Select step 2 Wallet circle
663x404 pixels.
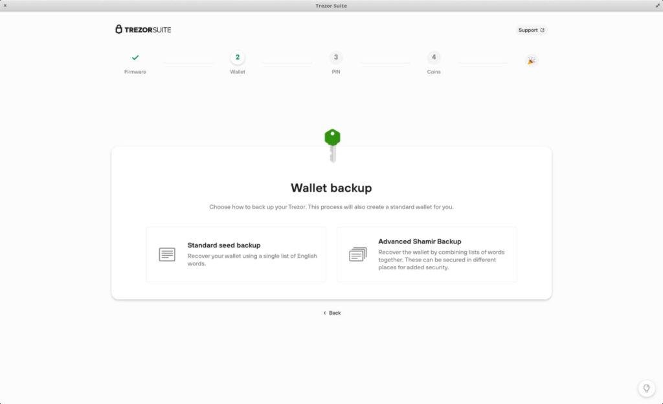(x=238, y=58)
